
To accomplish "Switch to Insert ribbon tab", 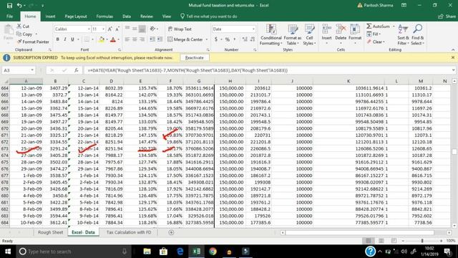I will click(50, 16).
